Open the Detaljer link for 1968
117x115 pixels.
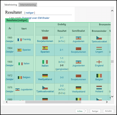click(x=10, y=65)
